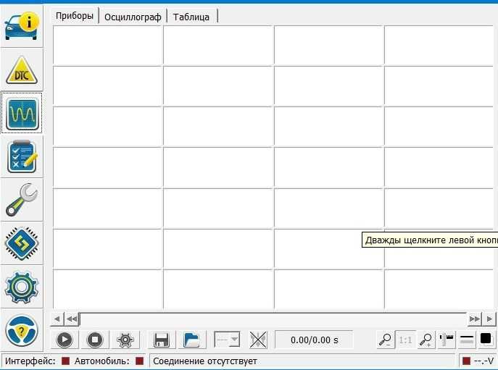Zoom out with the magnifier minus icon
This screenshot has width=498, height=370.
tap(385, 340)
